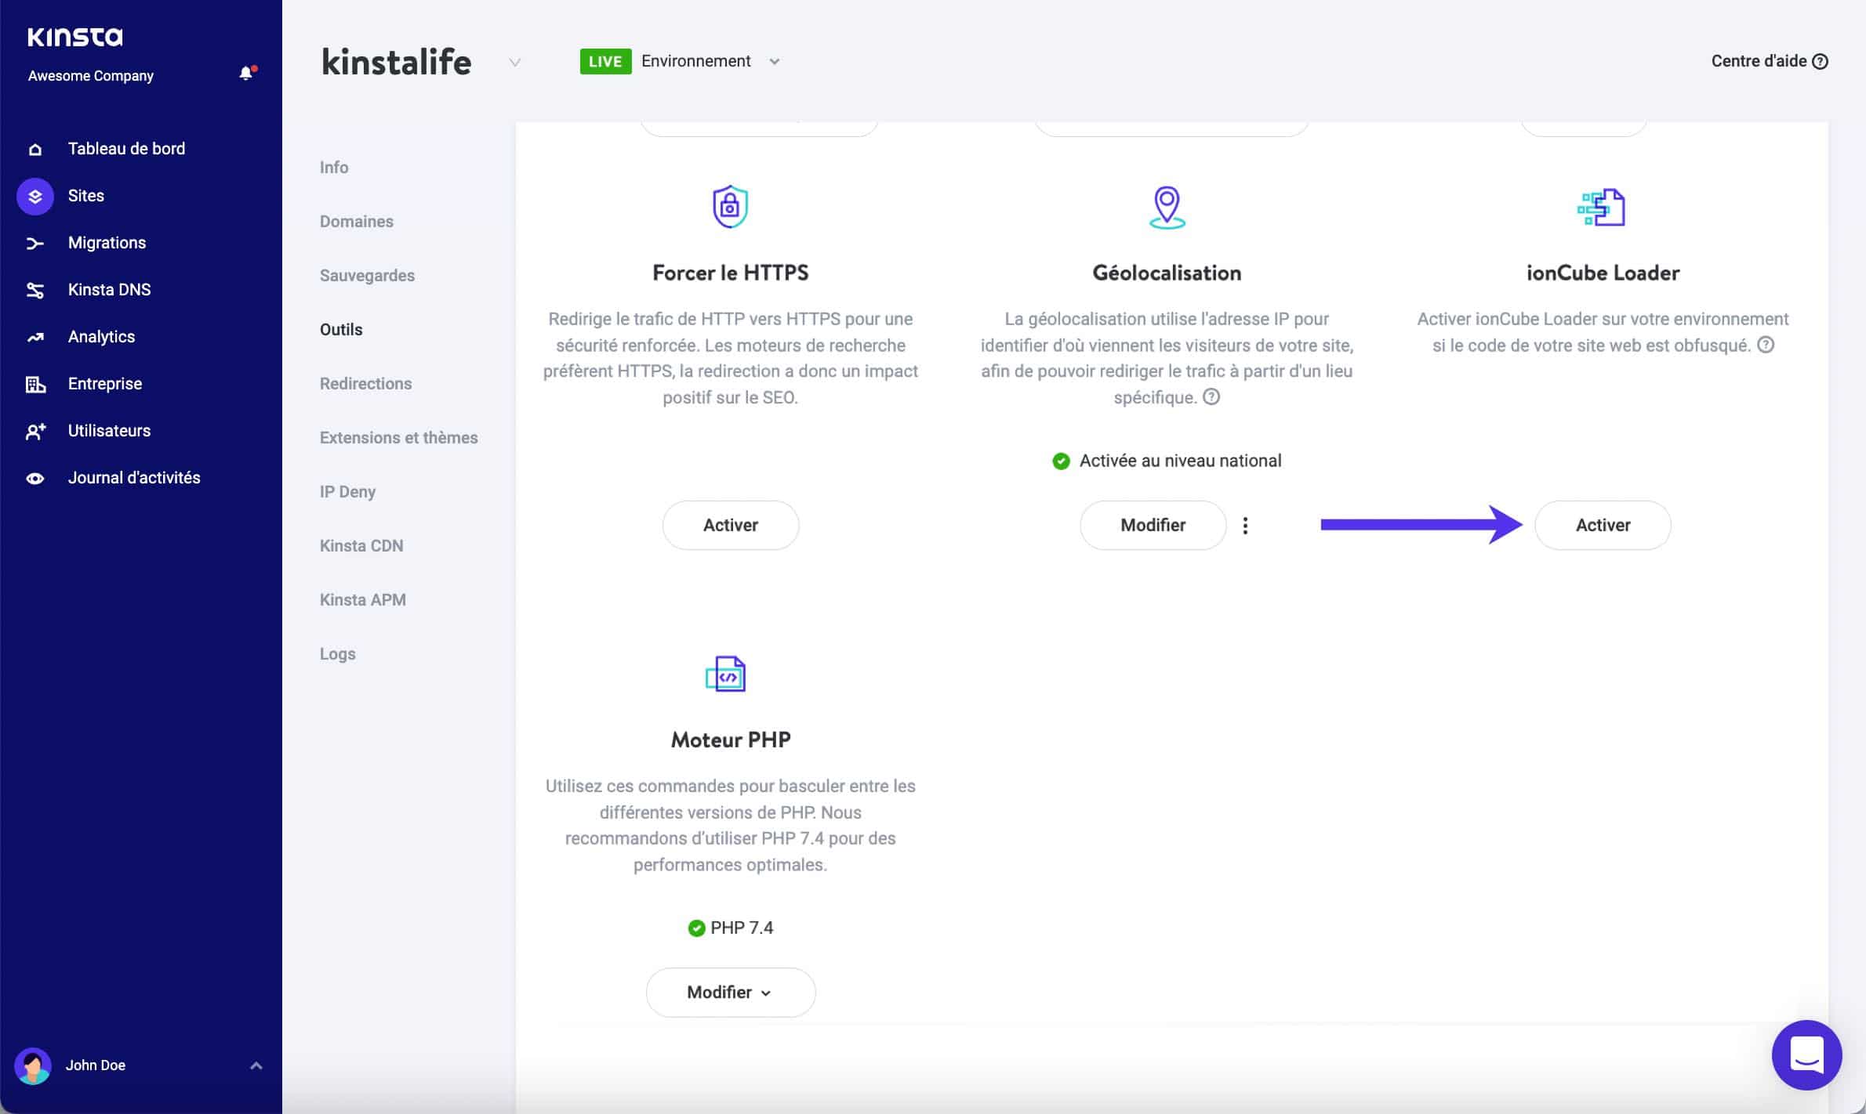Image resolution: width=1866 pixels, height=1114 pixels.
Task: Expand the Environnement dropdown selector
Action: click(772, 60)
